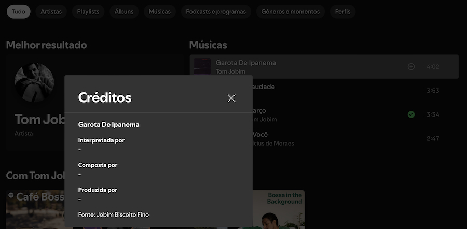Switch to the Músicas filter chip
Viewport: 467px width, 229px height.
click(160, 11)
